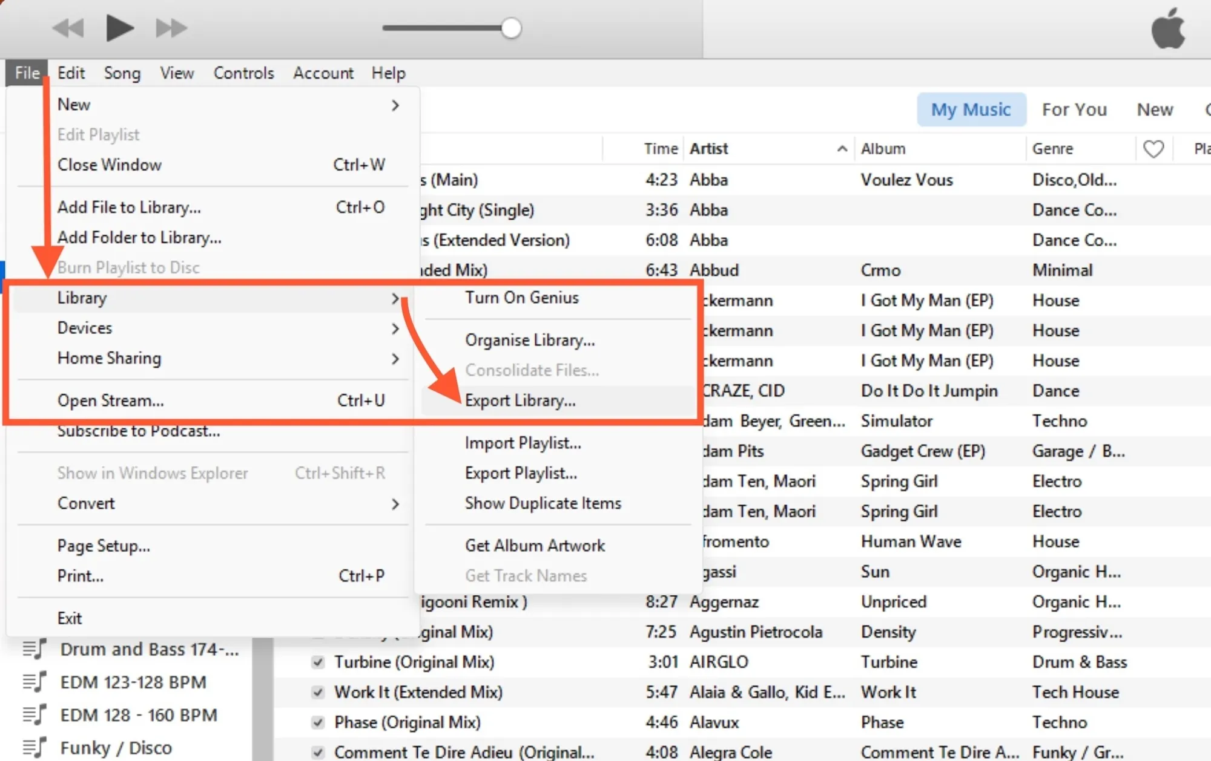The width and height of the screenshot is (1211, 761).
Task: Expand the New submenu arrow
Action: (x=395, y=105)
